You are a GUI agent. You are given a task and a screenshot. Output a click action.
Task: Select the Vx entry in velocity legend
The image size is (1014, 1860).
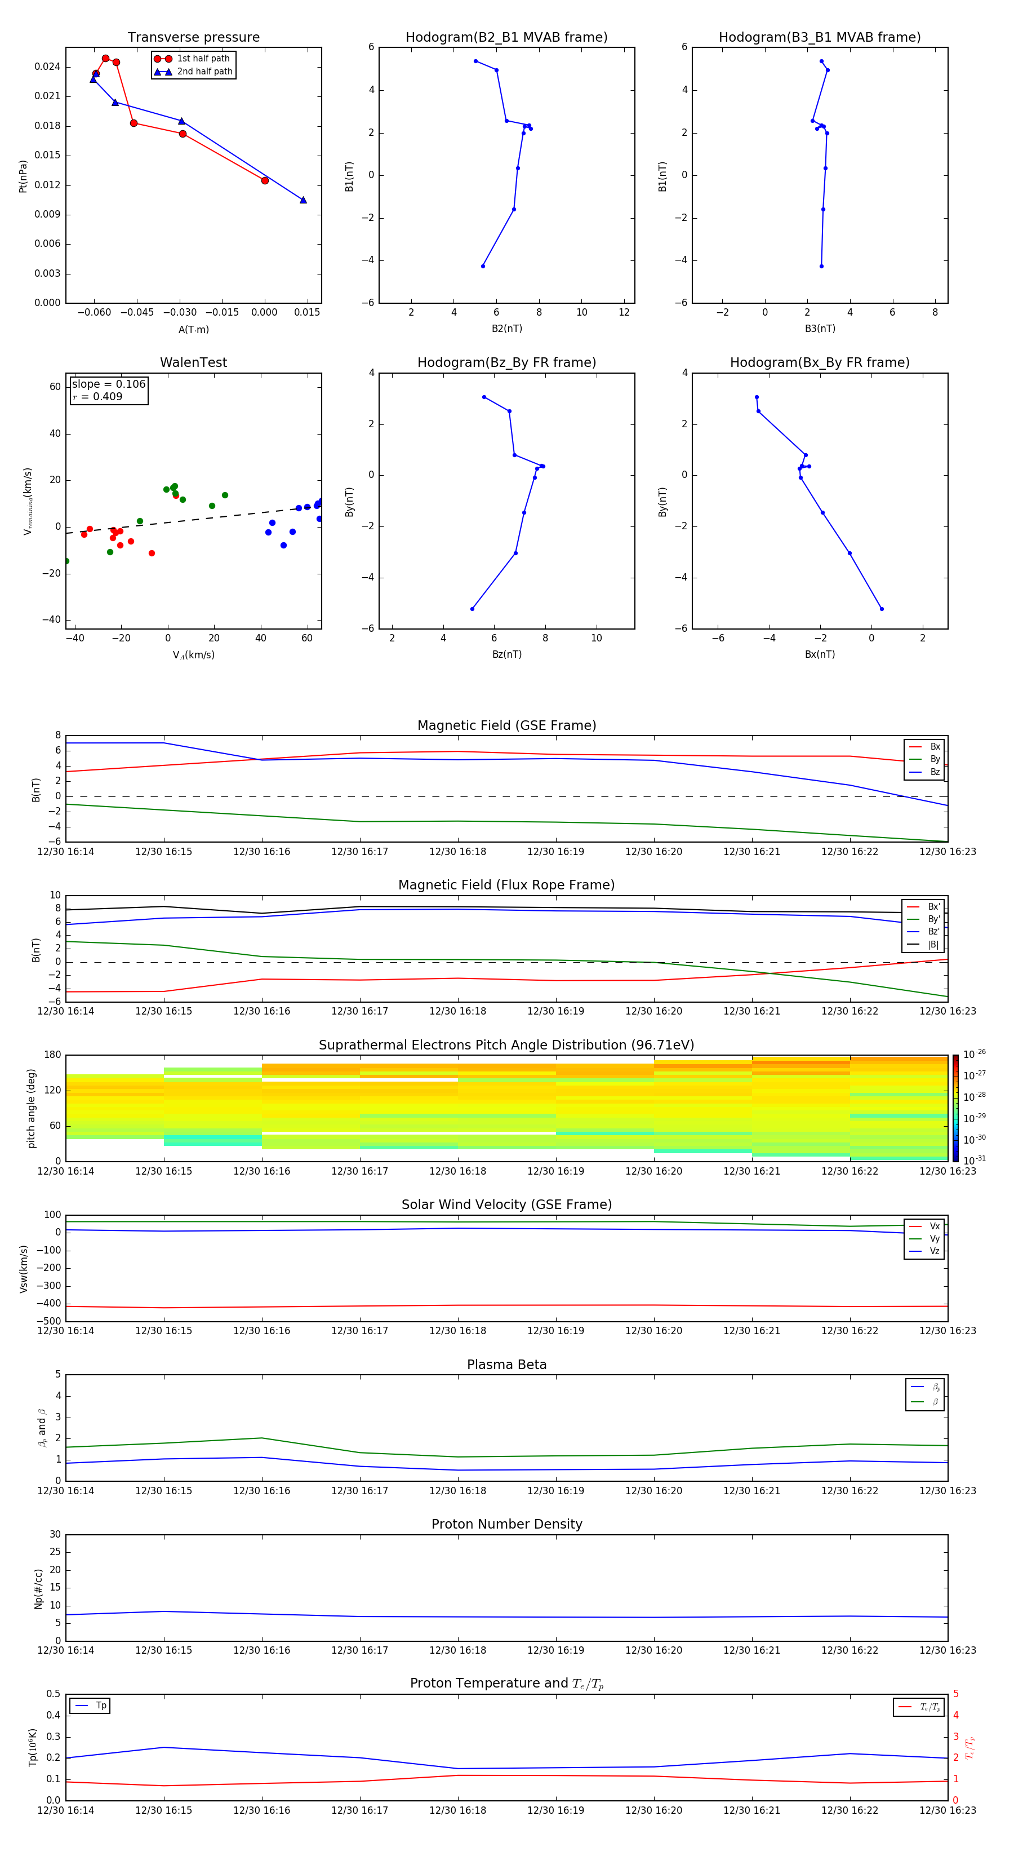924,1226
